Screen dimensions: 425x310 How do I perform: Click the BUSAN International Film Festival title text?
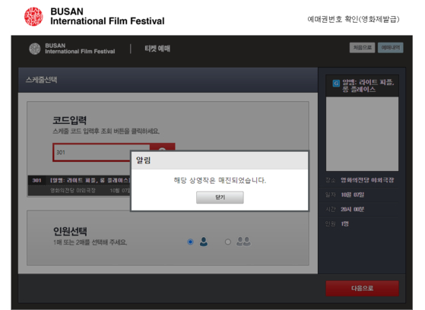[107, 16]
